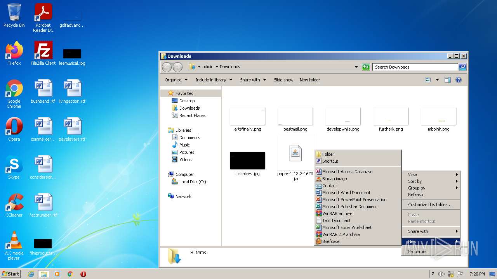Viewport: 497px width, 279px height.
Task: Select bushband.rtf on the desktop
Action: click(43, 91)
